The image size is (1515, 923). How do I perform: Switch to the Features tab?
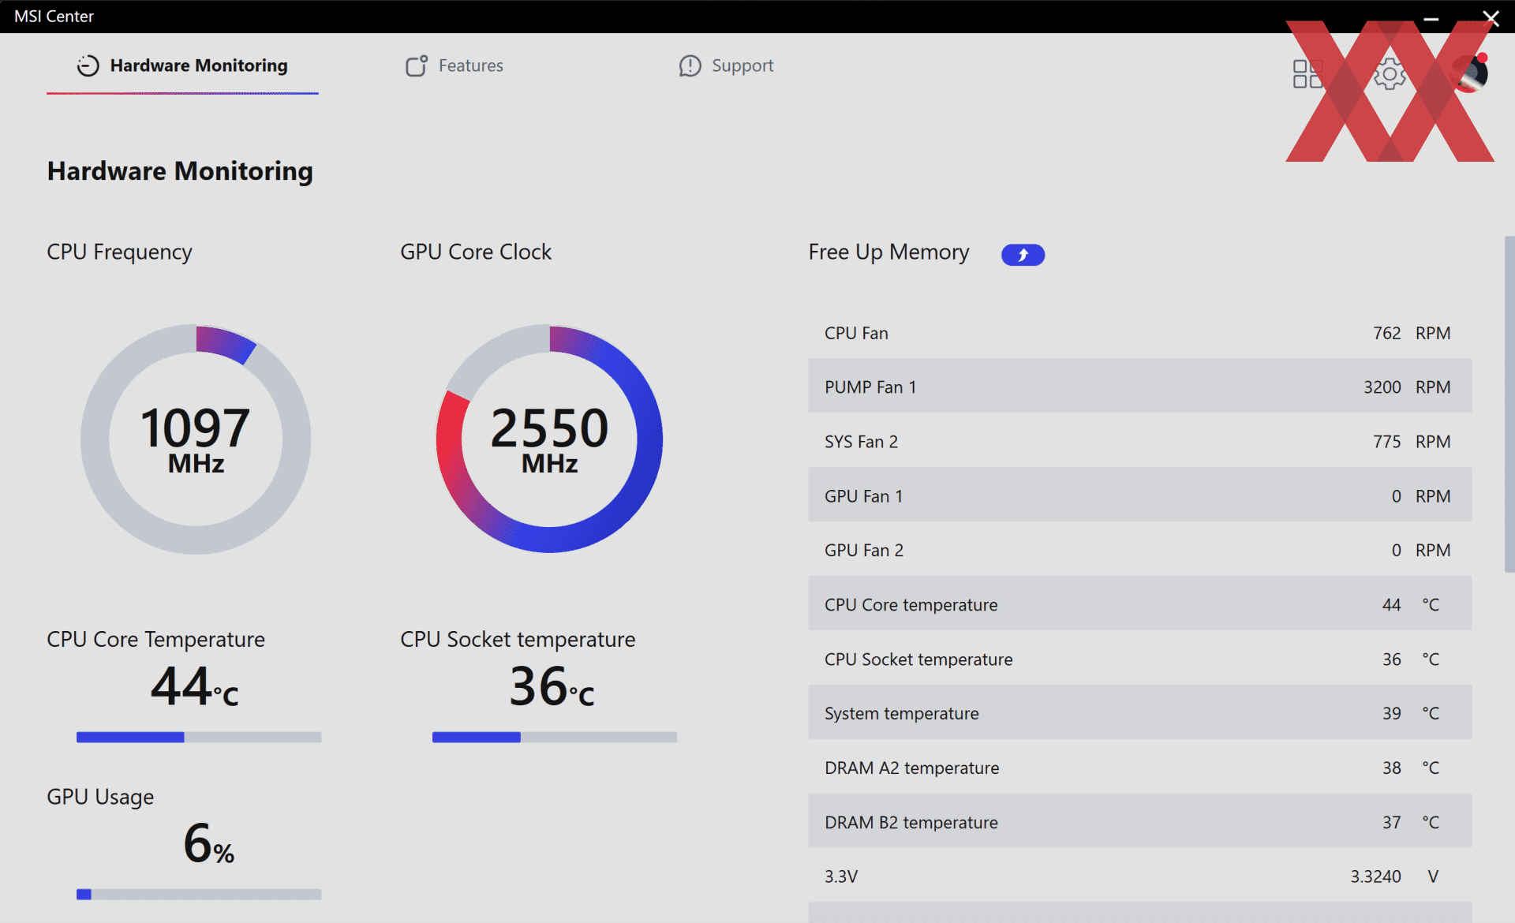coord(454,65)
